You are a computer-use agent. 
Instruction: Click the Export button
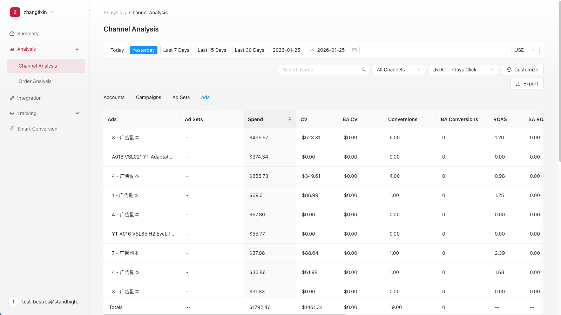point(527,84)
